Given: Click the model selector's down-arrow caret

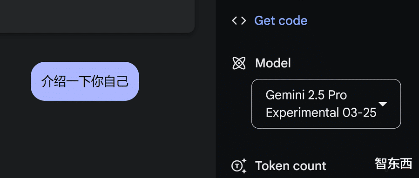Looking at the screenshot, I should (x=383, y=104).
